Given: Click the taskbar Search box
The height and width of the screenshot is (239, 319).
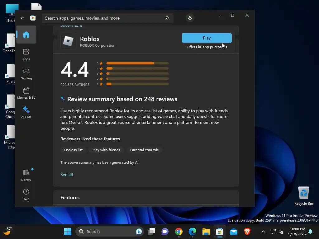Looking at the screenshot, I should pos(109,232).
